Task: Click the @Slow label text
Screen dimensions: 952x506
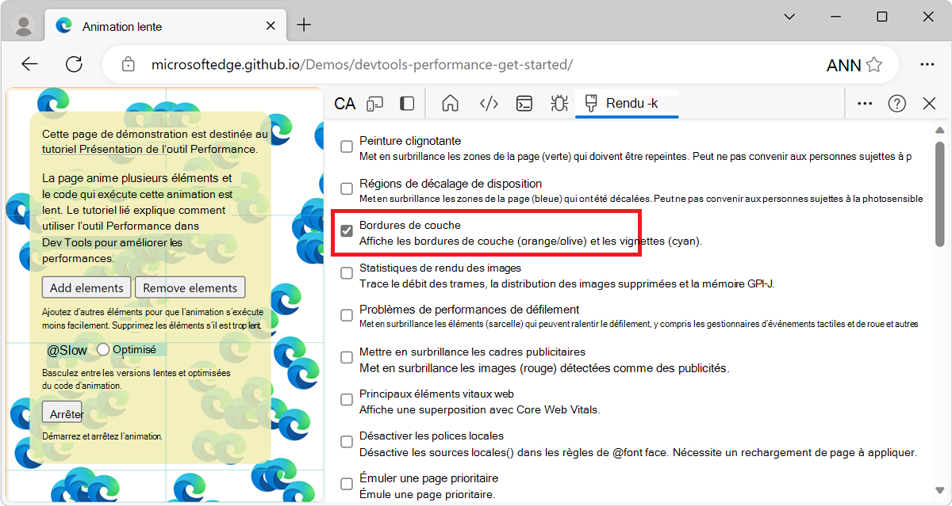Action: coord(67,350)
